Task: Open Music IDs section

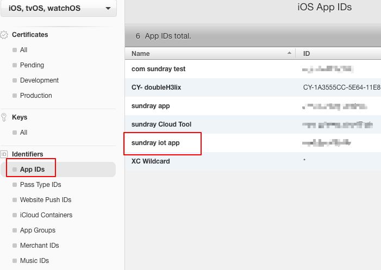Action: (34, 261)
